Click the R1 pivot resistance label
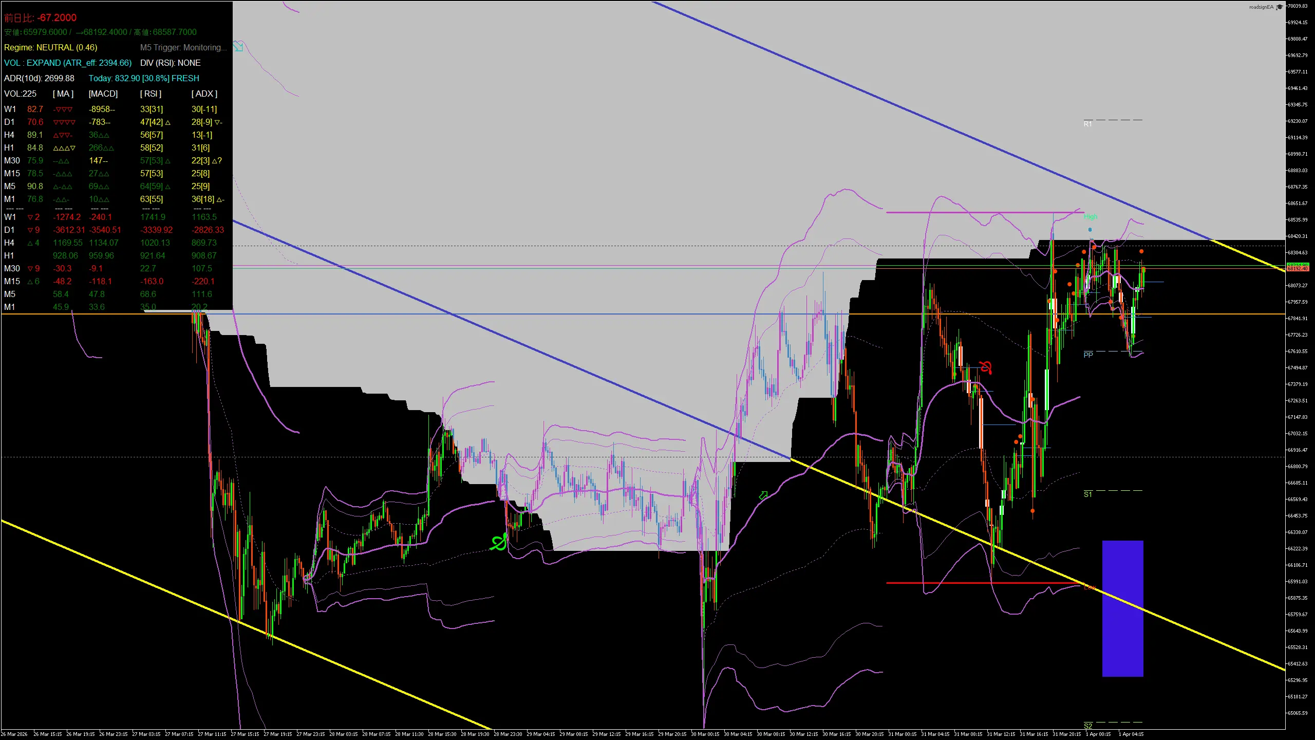Viewport: 1315px width, 740px height. (x=1088, y=123)
